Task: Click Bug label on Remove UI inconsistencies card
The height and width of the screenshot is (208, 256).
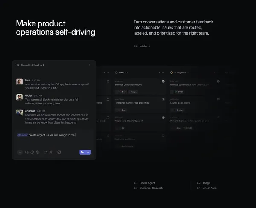Action: 123,92
